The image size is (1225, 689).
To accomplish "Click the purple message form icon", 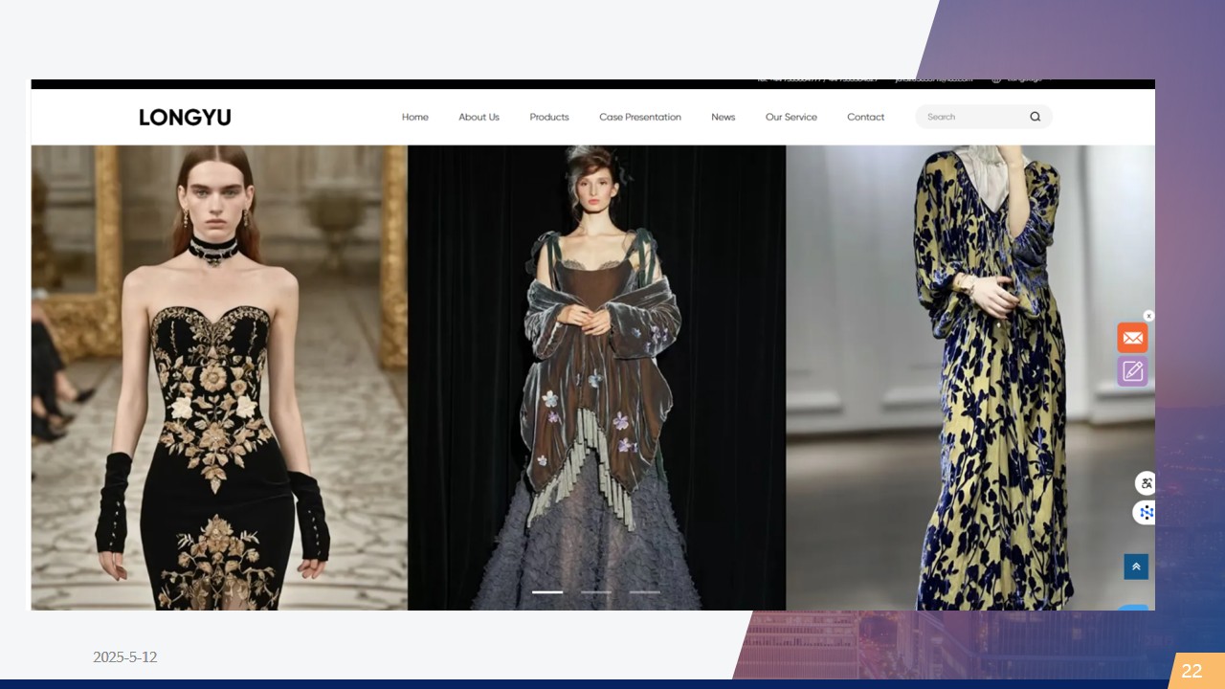I will (x=1133, y=371).
